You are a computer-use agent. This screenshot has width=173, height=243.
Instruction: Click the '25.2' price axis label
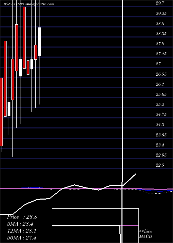[x=161, y=104]
